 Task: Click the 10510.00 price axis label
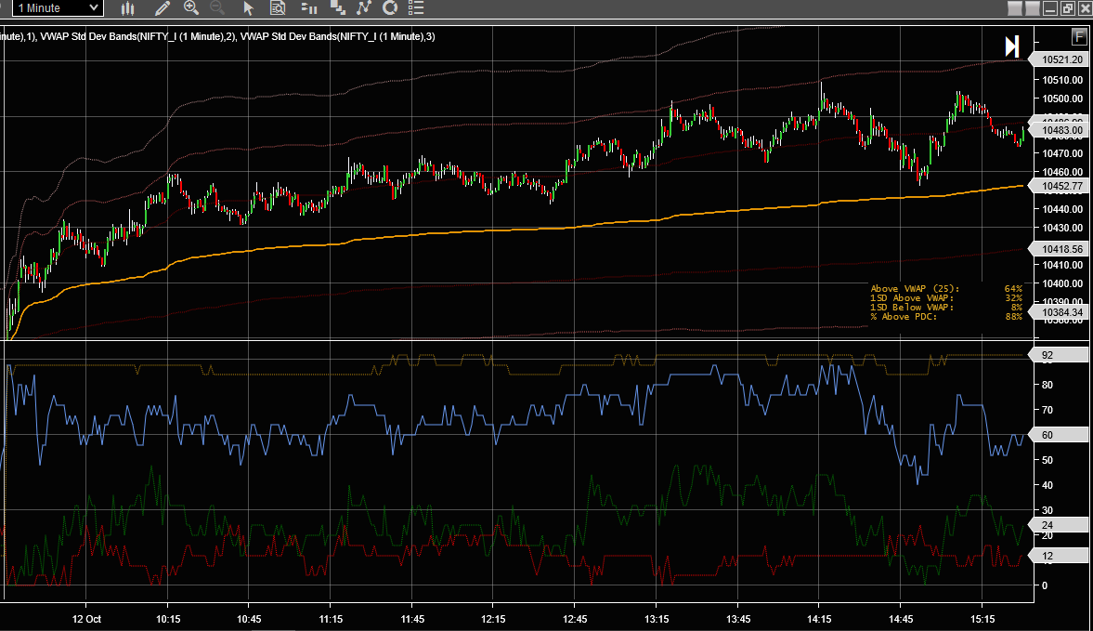1062,80
